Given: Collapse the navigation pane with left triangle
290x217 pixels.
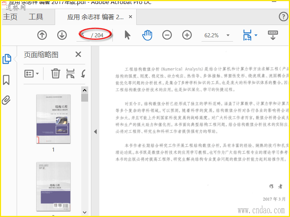Looking at the screenshot, I should [95, 132].
